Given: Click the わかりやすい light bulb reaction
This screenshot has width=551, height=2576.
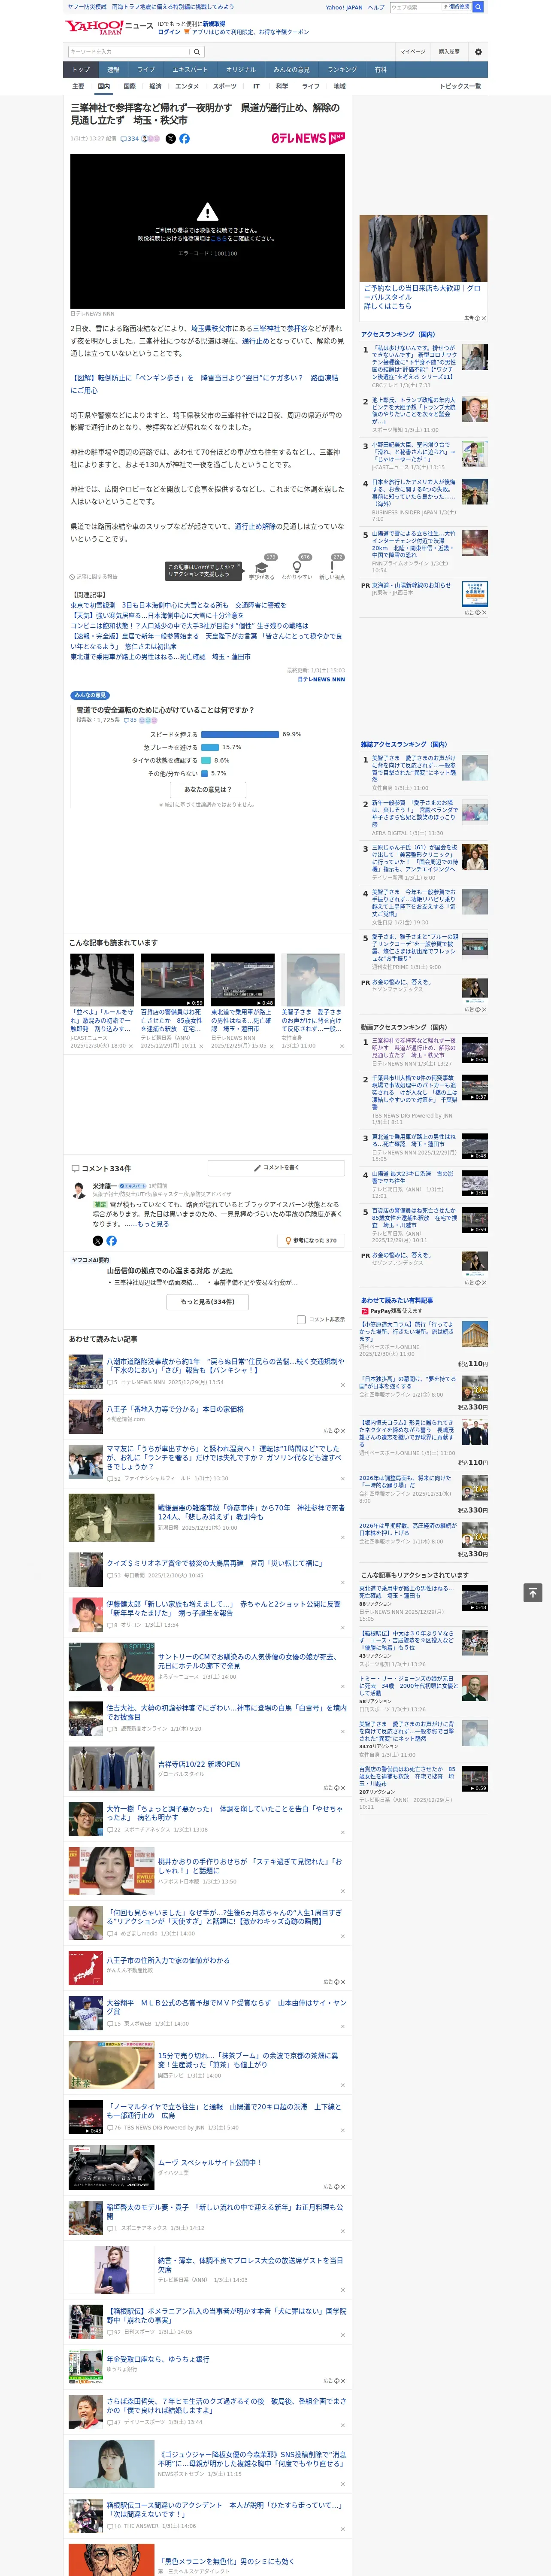Looking at the screenshot, I should click(x=297, y=567).
